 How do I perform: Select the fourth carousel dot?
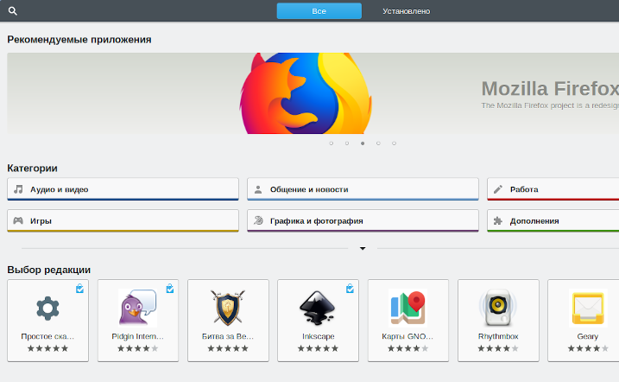pyautogui.click(x=378, y=143)
